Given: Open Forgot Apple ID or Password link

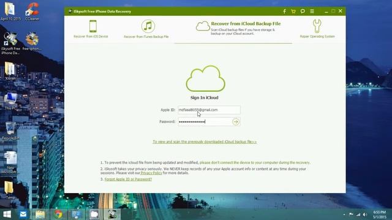Looking at the screenshot, I should [x=128, y=179].
